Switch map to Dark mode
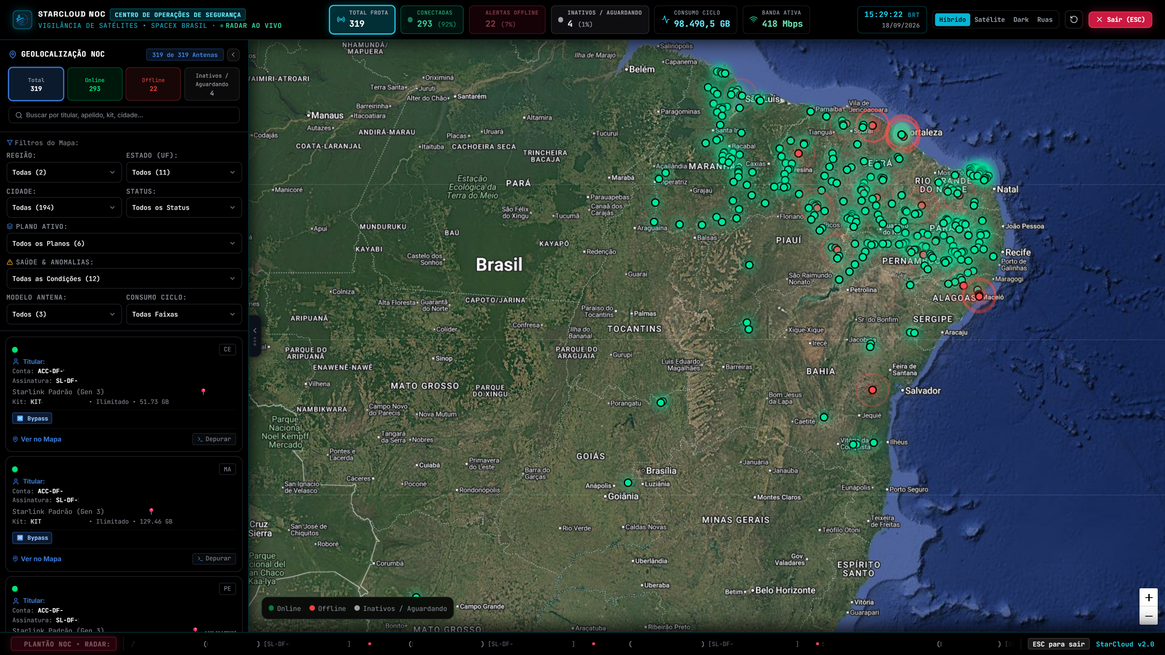This screenshot has height=655, width=1165. coord(1021,19)
